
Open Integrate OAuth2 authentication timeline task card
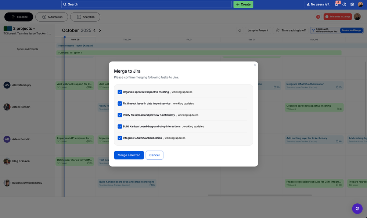[x=314, y=86]
